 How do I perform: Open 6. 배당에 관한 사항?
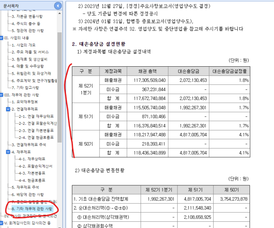[x=28, y=194]
